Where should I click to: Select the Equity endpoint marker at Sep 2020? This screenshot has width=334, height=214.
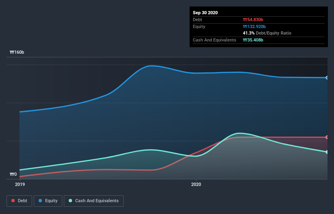click(x=327, y=78)
